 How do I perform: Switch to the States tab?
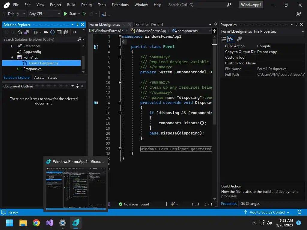tap(52, 78)
